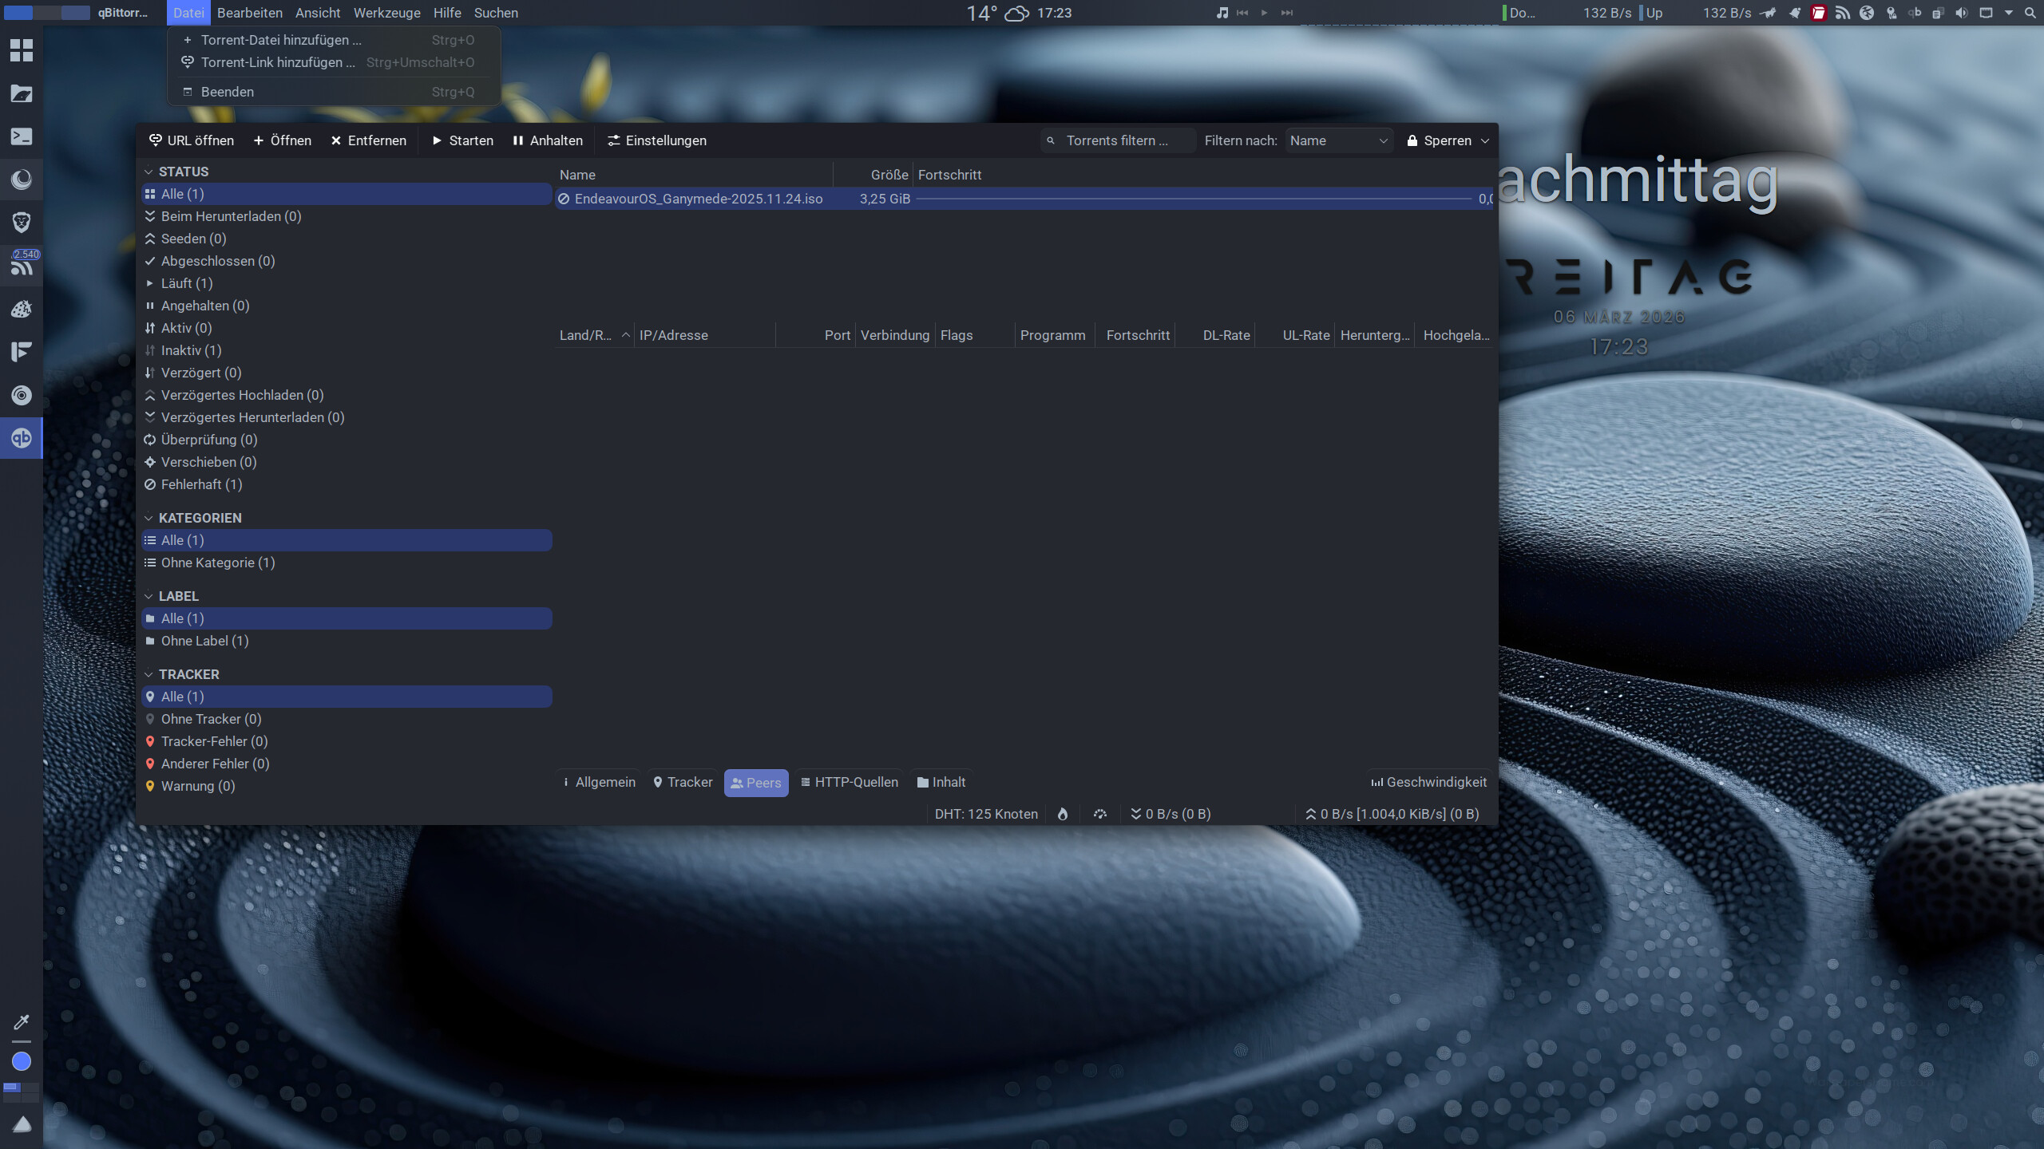Click the EndeavourOS torrent progress bar
The width and height of the screenshot is (2044, 1149).
tap(1194, 199)
